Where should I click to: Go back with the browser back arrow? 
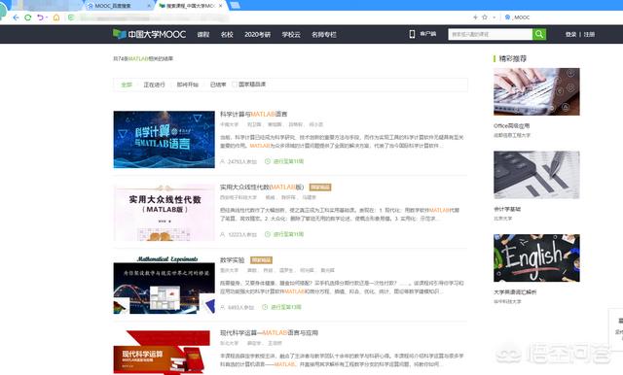click(x=16, y=17)
